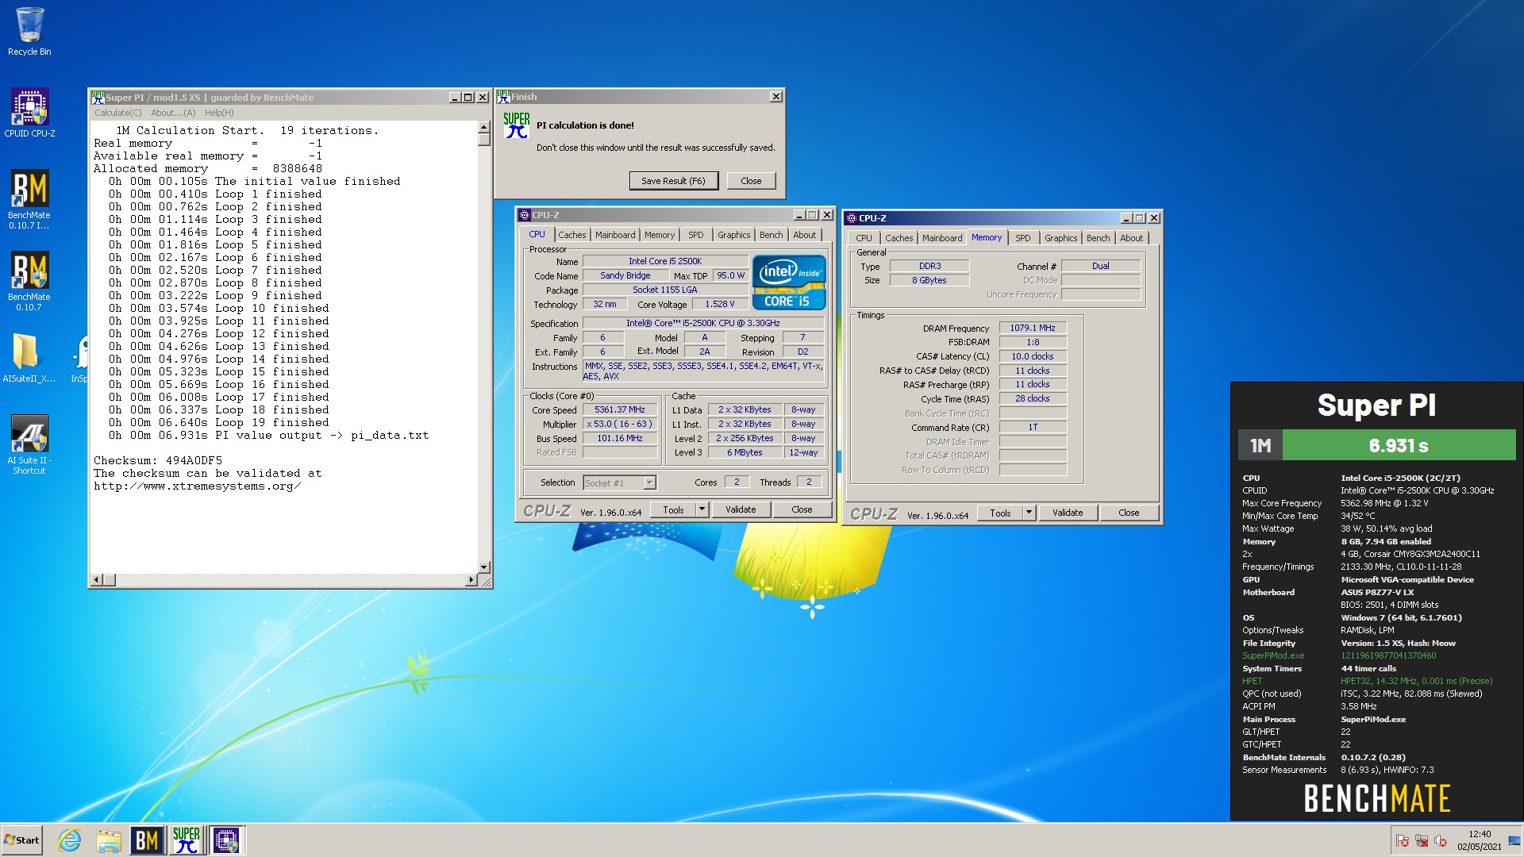Screen dimensions: 1524x857
Task: Click Super PI horizontal scrollbar left arrow
Action: (x=97, y=580)
